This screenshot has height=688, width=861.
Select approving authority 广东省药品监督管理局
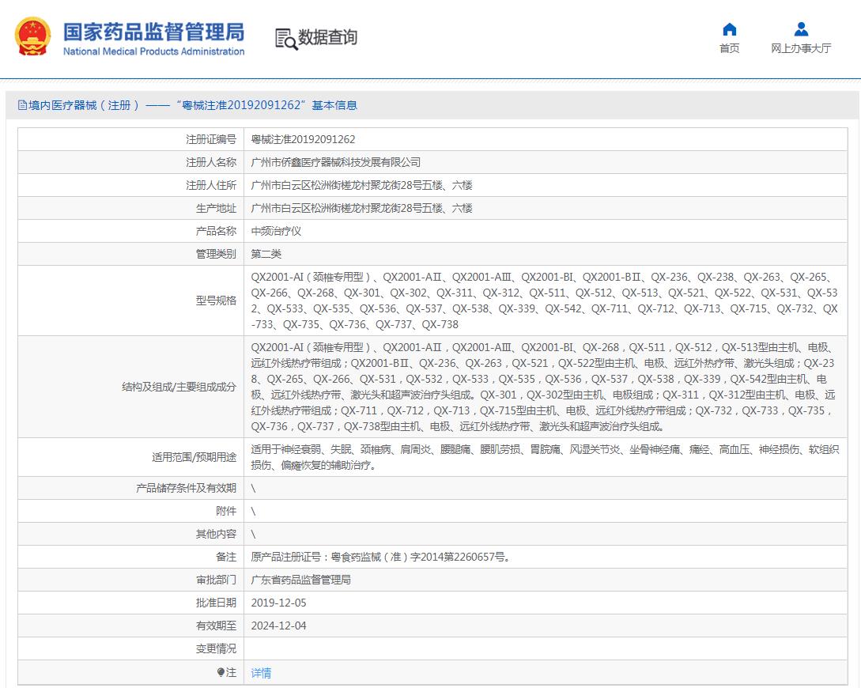(300, 580)
